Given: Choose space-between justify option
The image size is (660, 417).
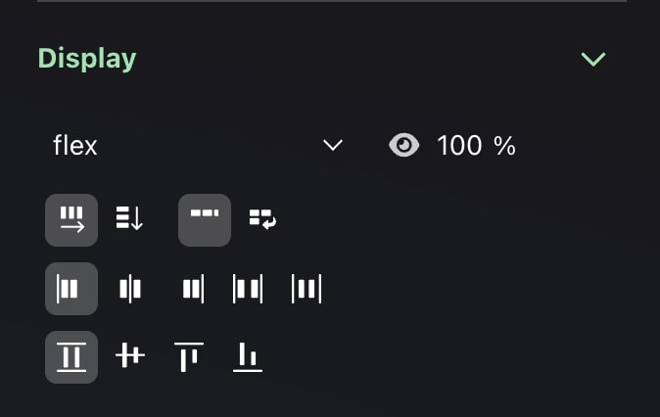Looking at the screenshot, I should [248, 290].
